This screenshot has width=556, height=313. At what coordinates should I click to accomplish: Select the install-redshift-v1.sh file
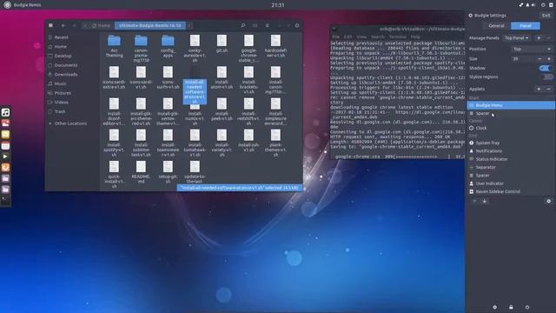248,111
